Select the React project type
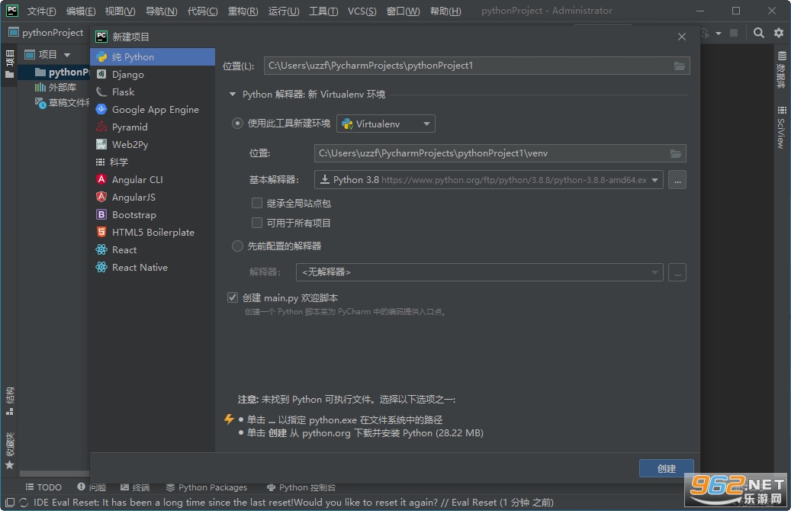This screenshot has height=511, width=791. click(153, 249)
